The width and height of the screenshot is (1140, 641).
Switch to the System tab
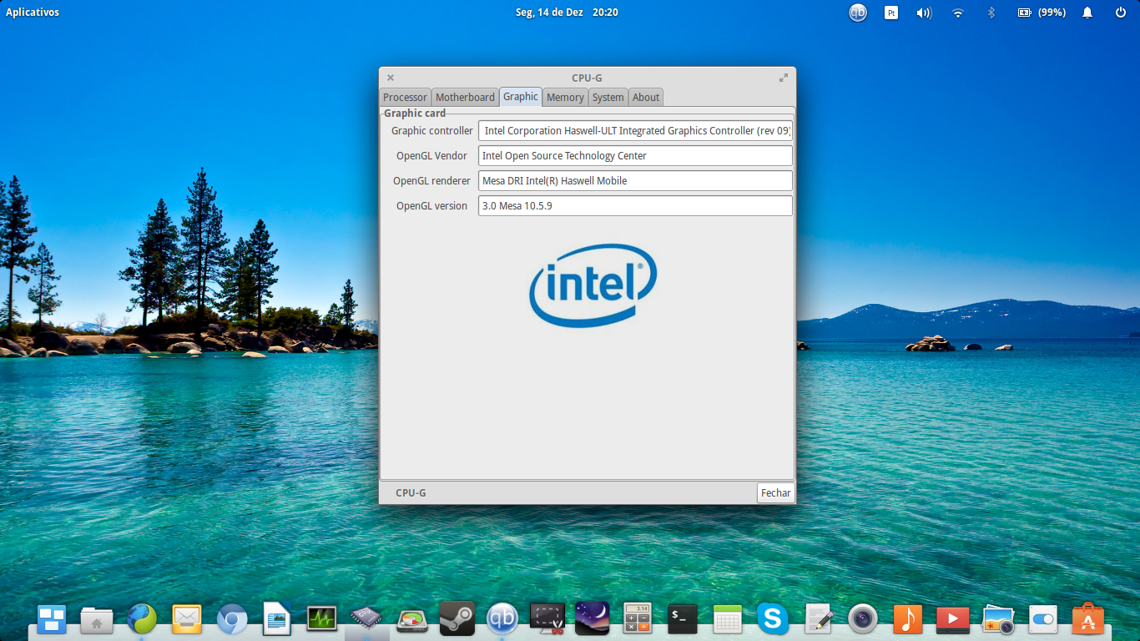[608, 98]
